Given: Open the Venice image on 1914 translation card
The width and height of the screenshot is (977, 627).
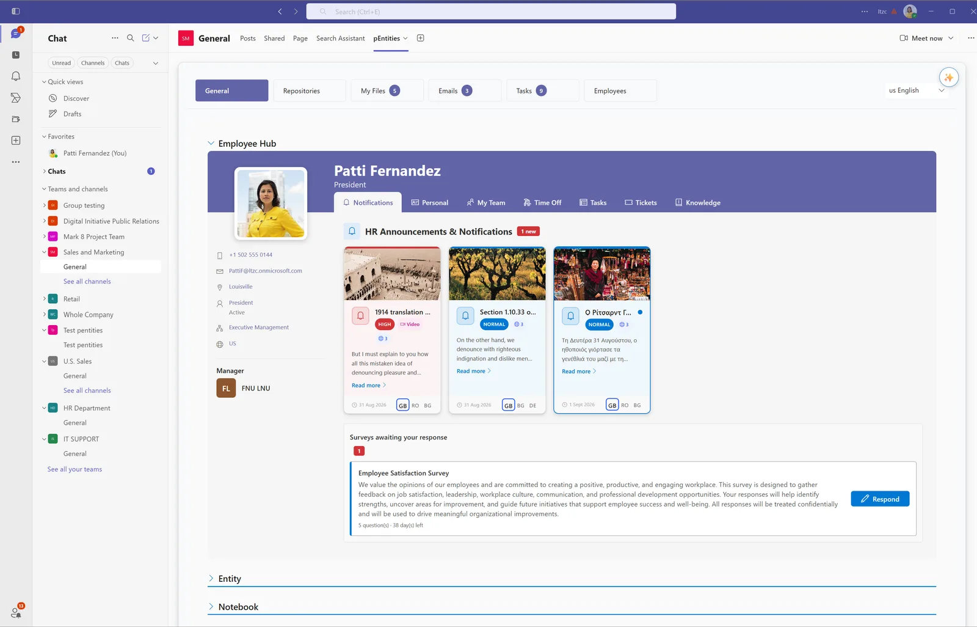Looking at the screenshot, I should [392, 274].
